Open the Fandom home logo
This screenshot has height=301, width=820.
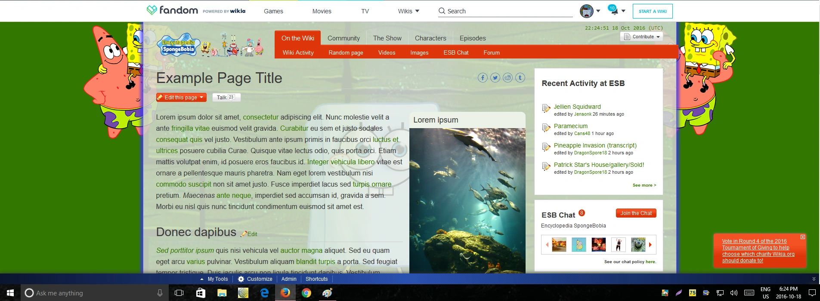pyautogui.click(x=172, y=10)
